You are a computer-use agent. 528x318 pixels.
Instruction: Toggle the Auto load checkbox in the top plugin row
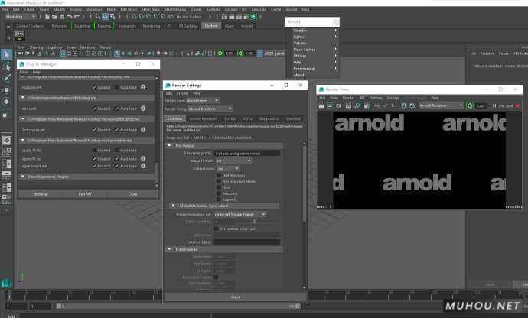(116, 87)
